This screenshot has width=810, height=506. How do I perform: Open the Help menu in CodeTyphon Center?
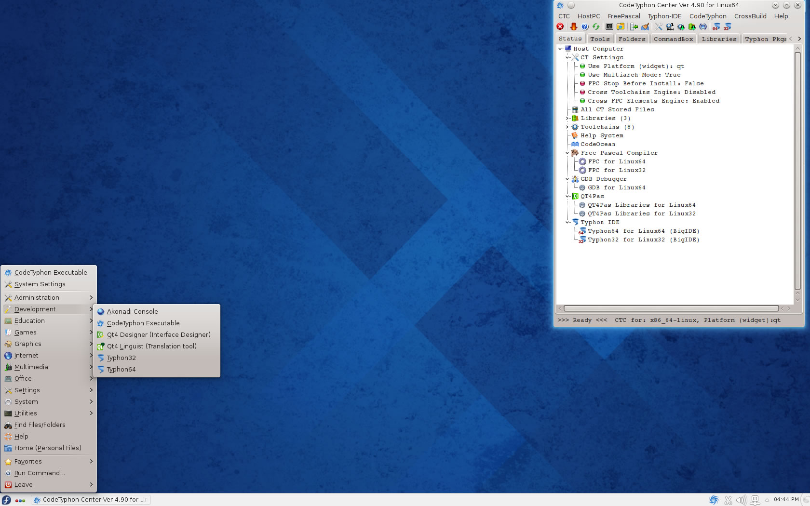pos(781,16)
